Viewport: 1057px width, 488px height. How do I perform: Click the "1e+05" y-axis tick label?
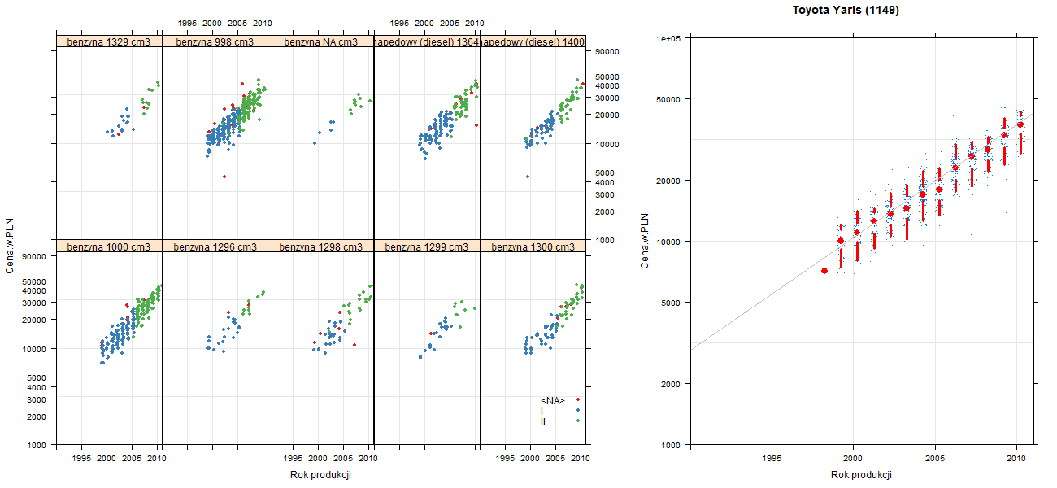tap(669, 37)
